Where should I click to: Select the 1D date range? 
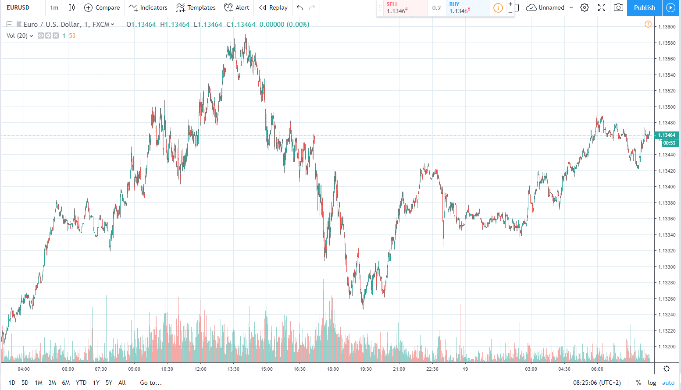[x=12, y=383]
